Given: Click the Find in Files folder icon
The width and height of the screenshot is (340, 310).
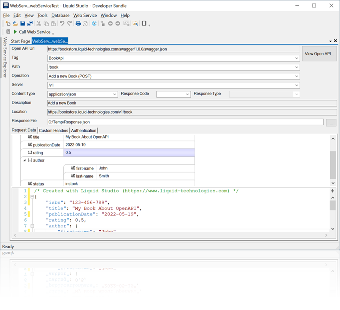Looking at the screenshot, I should tap(135, 23).
